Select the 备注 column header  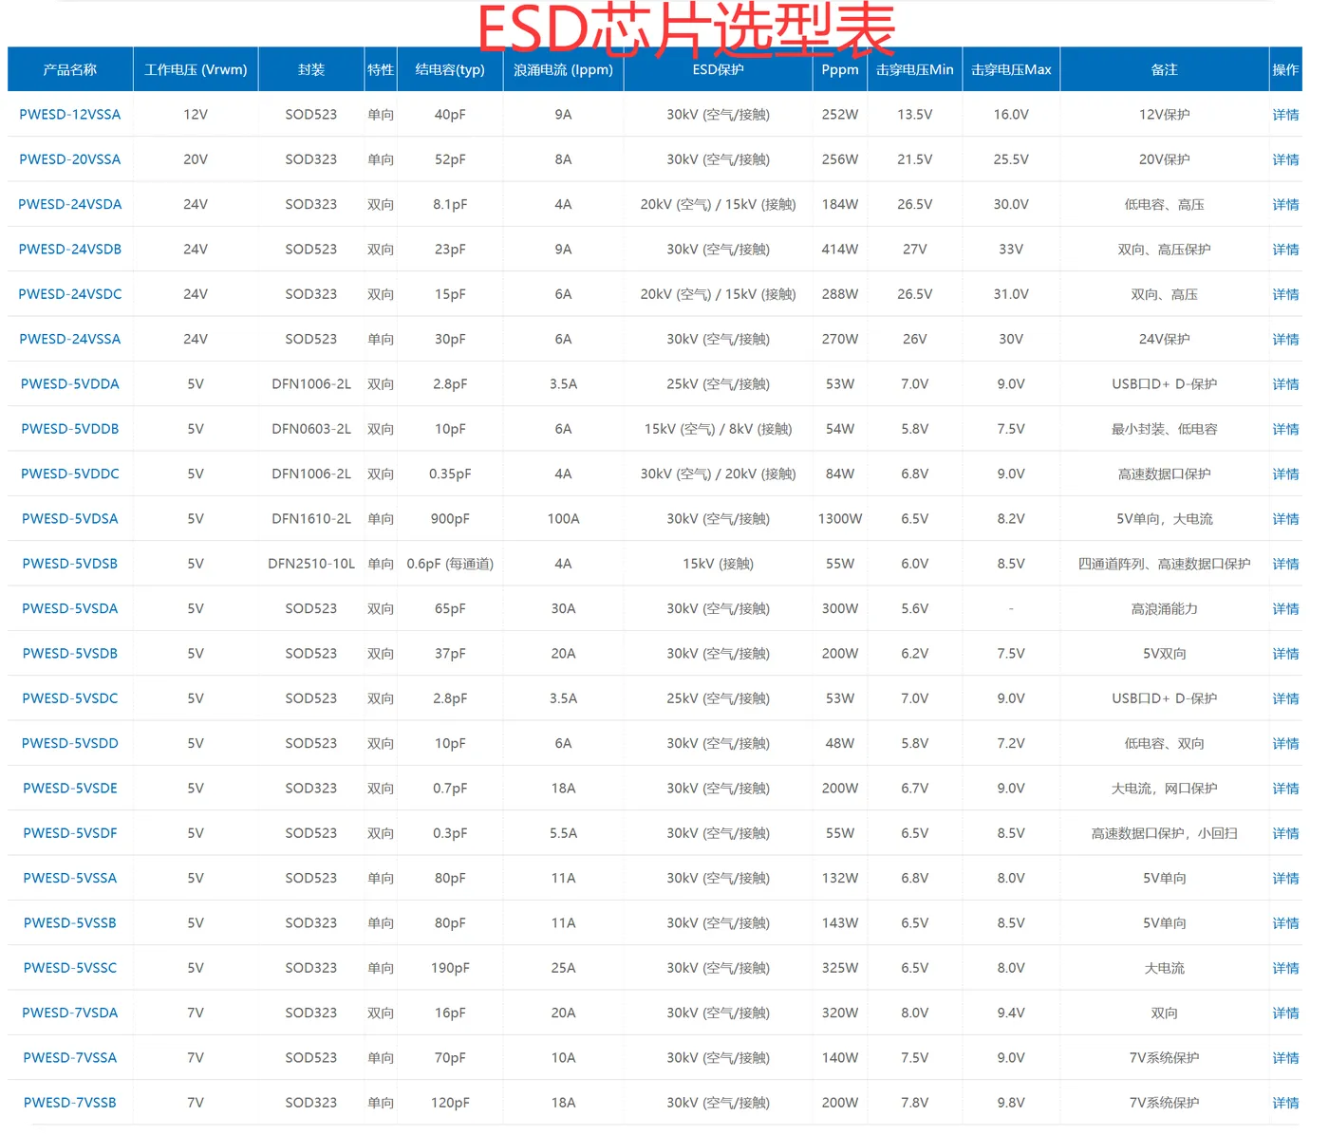coord(1165,69)
